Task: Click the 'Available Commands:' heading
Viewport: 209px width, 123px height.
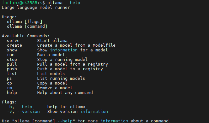Action: (x=26, y=36)
